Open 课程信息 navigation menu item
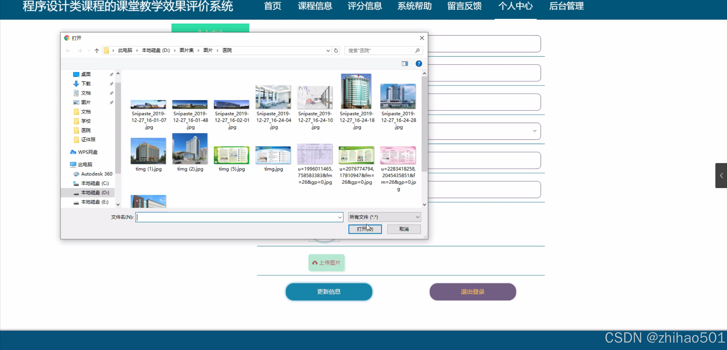 [315, 6]
